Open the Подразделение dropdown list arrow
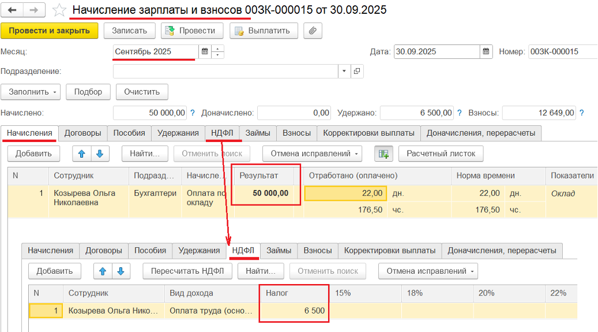 pyautogui.click(x=344, y=71)
